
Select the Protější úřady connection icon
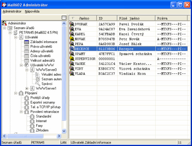click(27, 98)
